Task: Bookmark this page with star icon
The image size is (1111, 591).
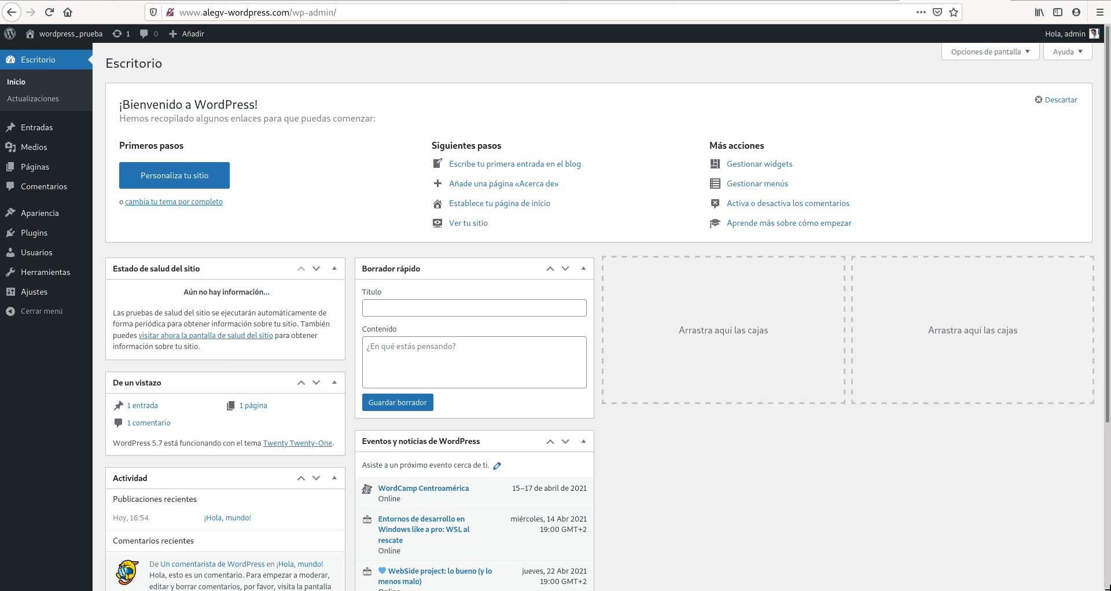Action: point(954,12)
